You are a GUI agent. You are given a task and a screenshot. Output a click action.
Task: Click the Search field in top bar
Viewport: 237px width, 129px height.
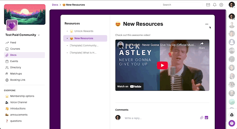click(x=182, y=5)
